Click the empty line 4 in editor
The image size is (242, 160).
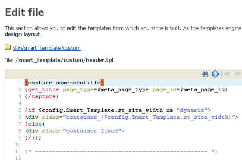coord(133,103)
